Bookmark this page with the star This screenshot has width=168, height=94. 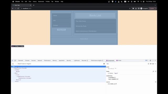point(130,8)
